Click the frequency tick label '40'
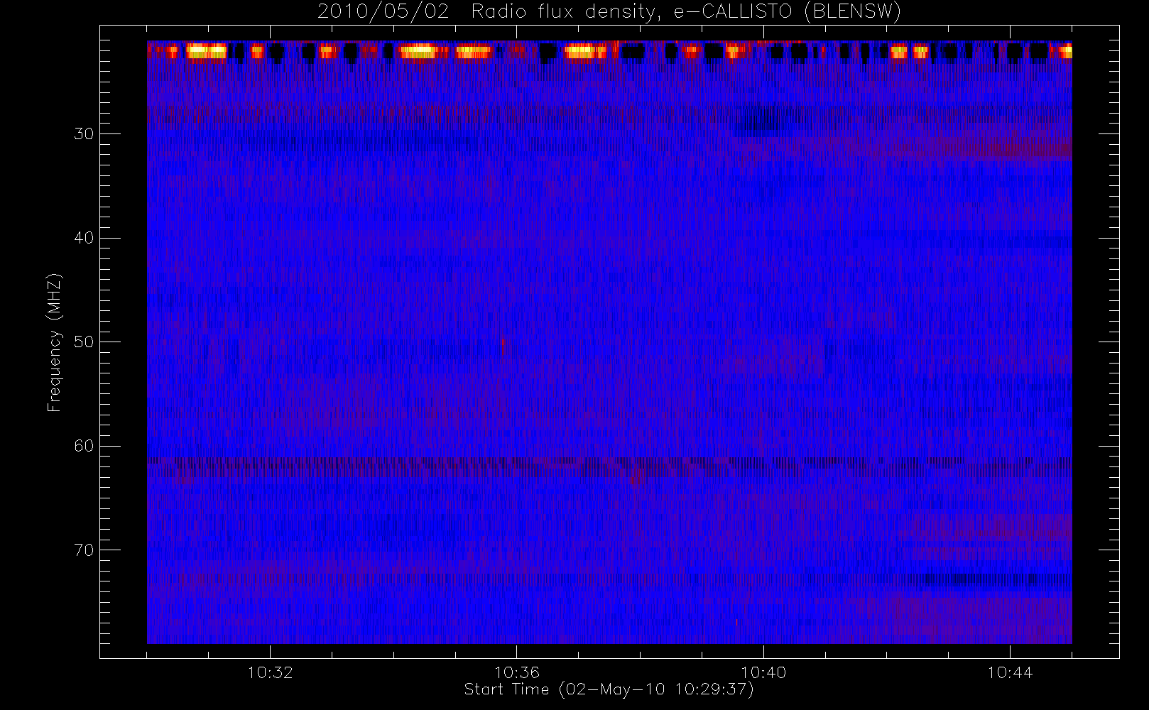 84,238
